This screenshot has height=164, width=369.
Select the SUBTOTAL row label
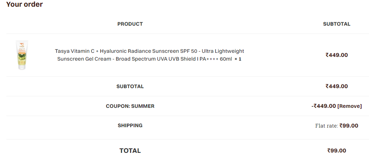tap(130, 87)
